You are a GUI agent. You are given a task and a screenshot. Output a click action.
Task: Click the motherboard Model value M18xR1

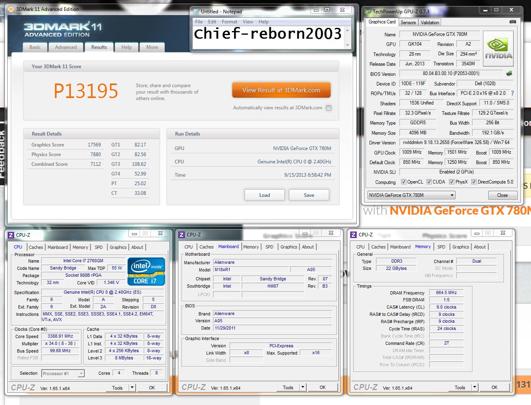tap(251, 269)
